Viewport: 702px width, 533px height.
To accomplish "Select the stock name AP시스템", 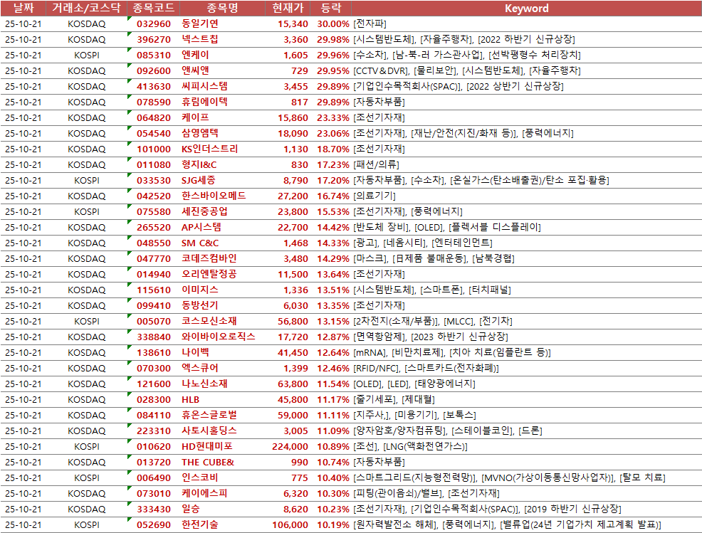I will [201, 227].
